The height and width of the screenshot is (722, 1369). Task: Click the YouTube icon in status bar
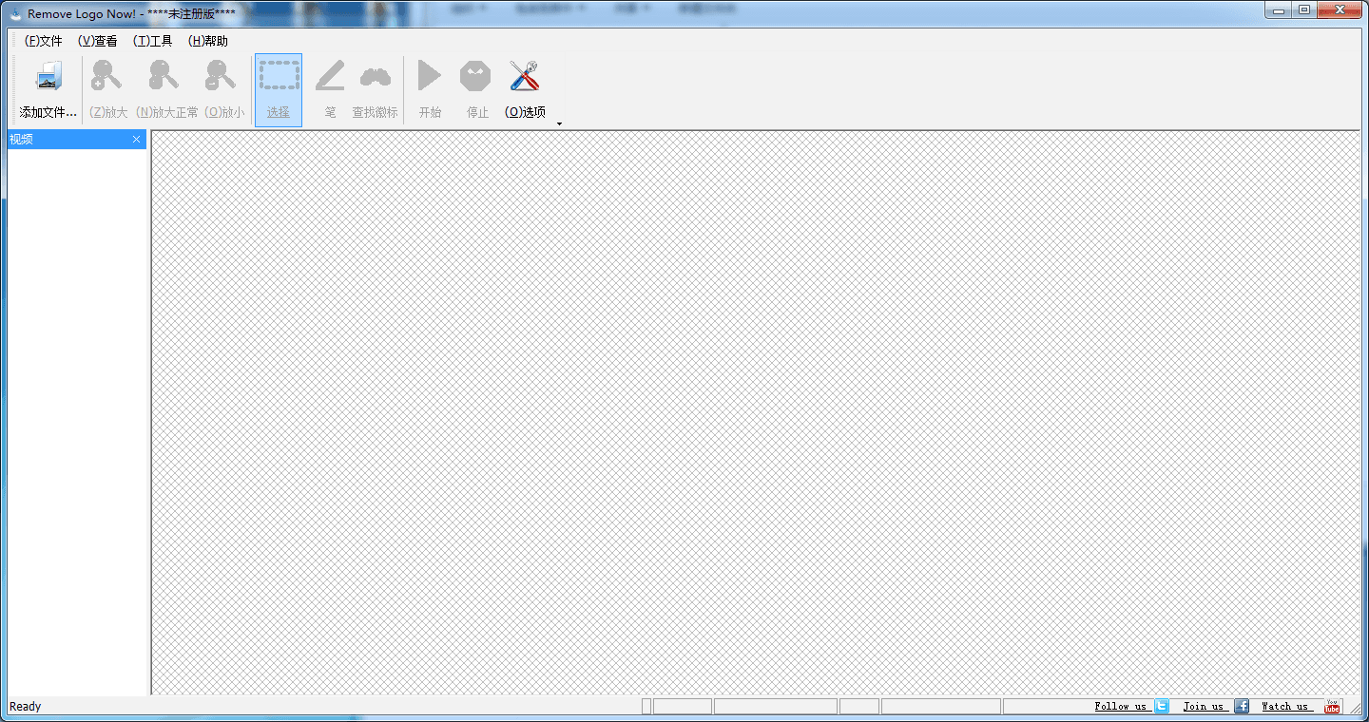click(1333, 706)
